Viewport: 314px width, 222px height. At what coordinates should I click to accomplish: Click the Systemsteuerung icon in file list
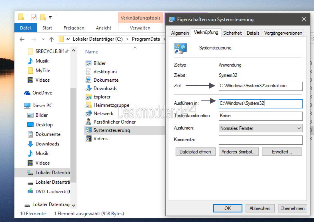point(88,130)
